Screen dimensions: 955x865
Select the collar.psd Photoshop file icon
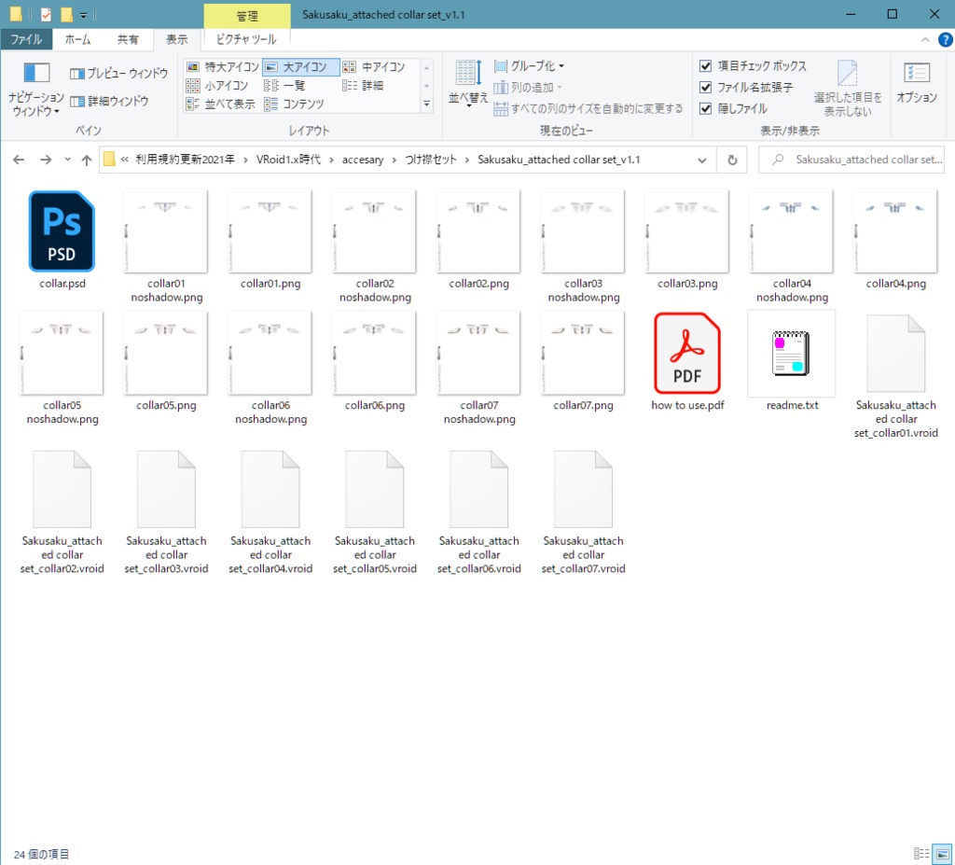[x=62, y=231]
